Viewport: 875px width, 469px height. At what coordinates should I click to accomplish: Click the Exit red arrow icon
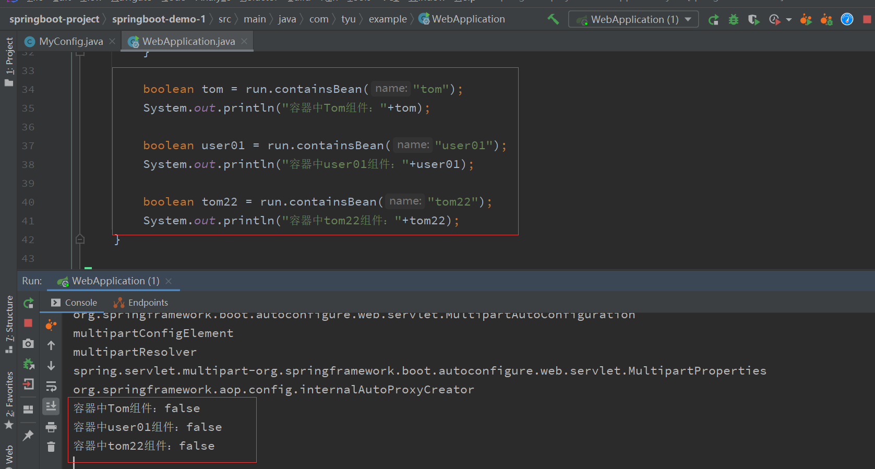pos(28,384)
